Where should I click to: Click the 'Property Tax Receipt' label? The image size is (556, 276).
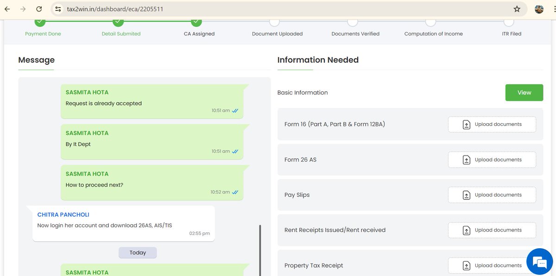314,265
